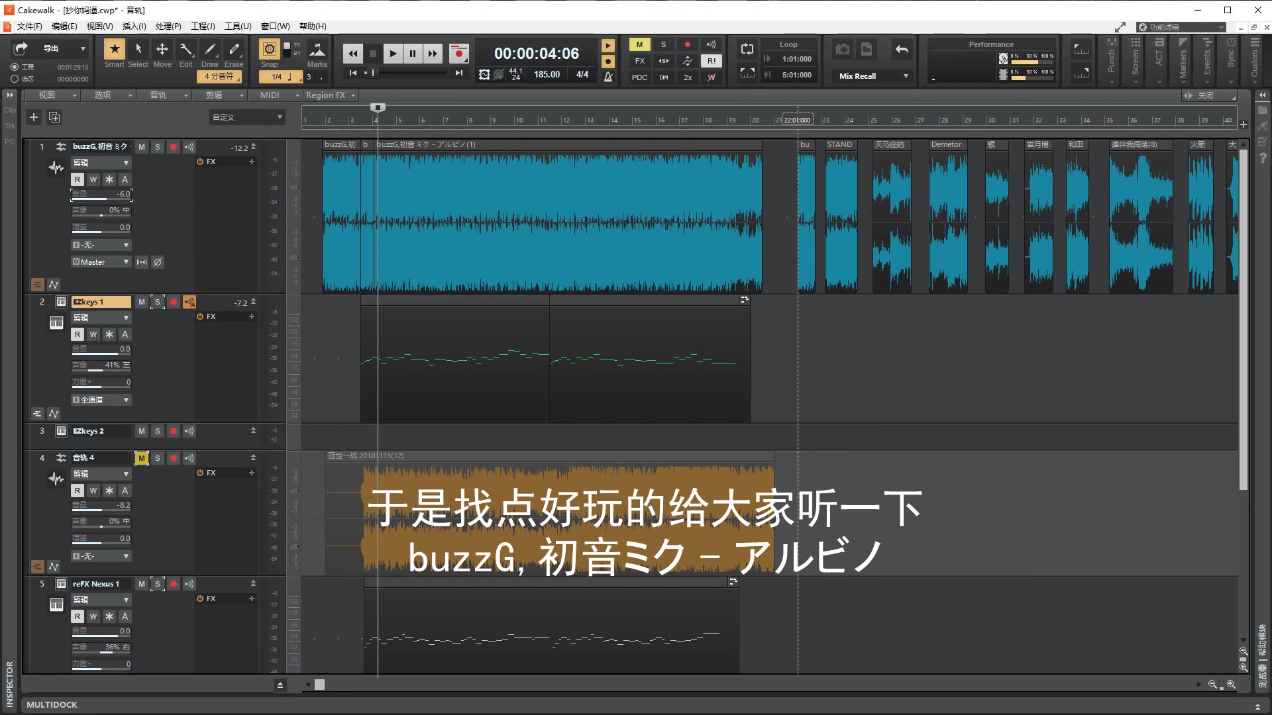
Task: Open the 文件(F) menu
Action: [x=29, y=26]
